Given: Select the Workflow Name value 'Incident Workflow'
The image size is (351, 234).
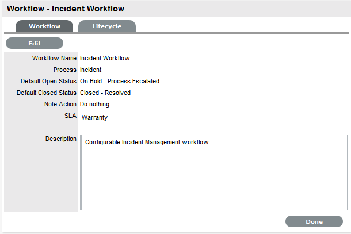Looking at the screenshot, I should [105, 58].
